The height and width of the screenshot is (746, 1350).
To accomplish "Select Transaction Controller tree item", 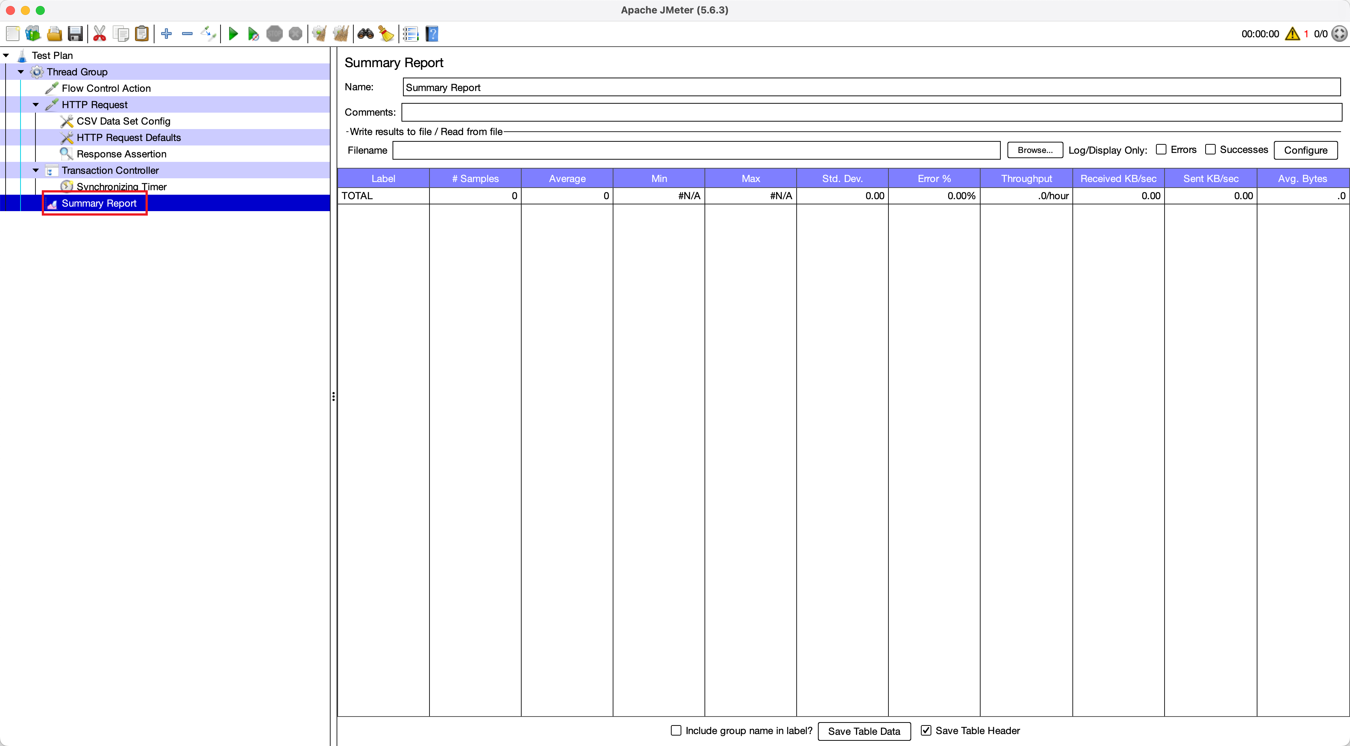I will (x=110, y=170).
